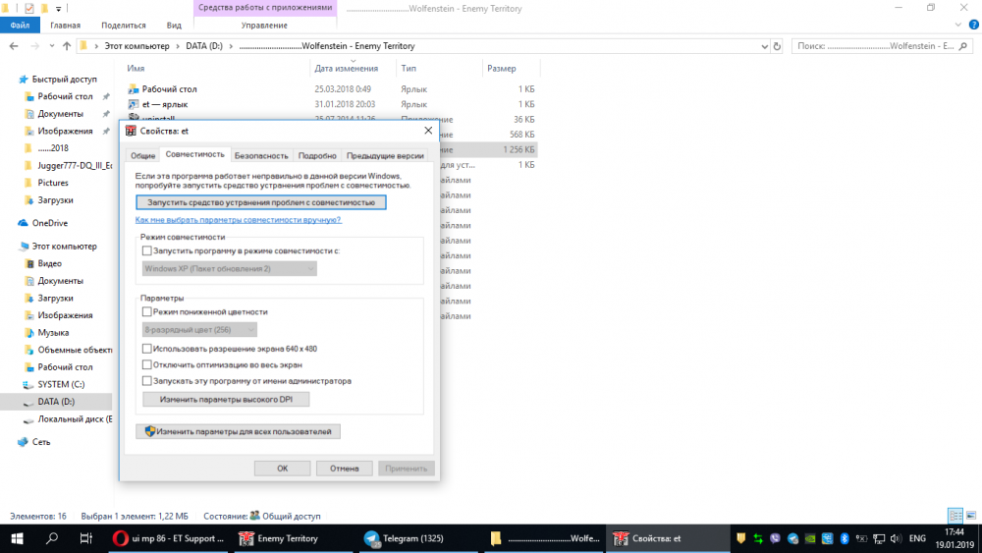The height and width of the screenshot is (553, 982).
Task: Open the Музыка folder in sidebar
Action: click(53, 333)
